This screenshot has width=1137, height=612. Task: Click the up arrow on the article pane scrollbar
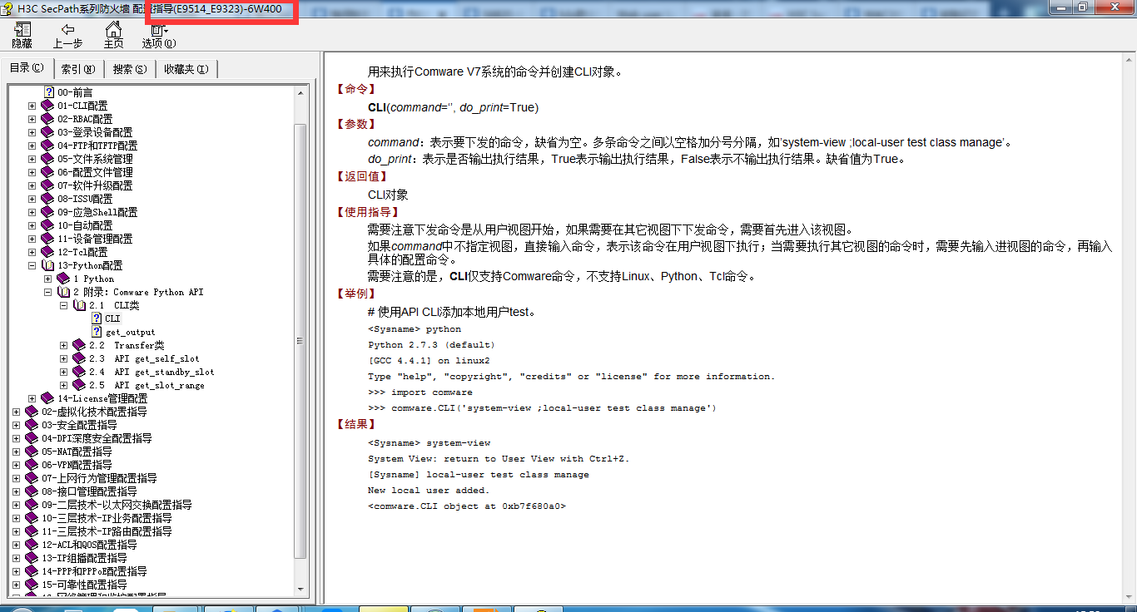[1129, 60]
